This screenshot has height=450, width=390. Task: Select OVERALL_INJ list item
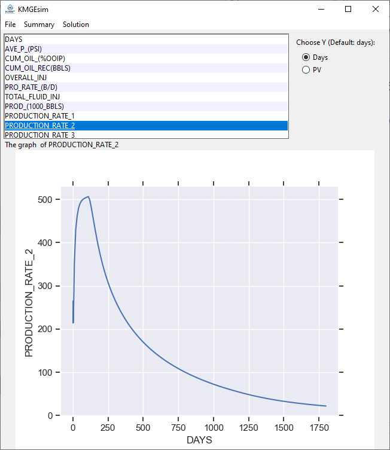tap(146, 78)
